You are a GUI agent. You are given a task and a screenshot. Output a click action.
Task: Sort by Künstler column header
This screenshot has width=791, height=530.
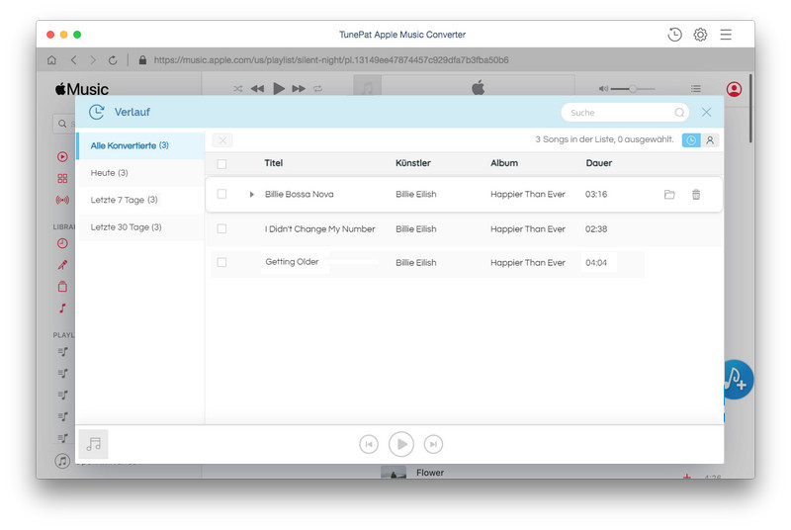tap(412, 163)
